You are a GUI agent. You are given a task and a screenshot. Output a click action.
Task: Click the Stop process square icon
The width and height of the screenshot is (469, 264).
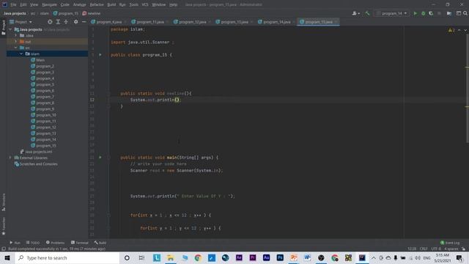(439, 13)
